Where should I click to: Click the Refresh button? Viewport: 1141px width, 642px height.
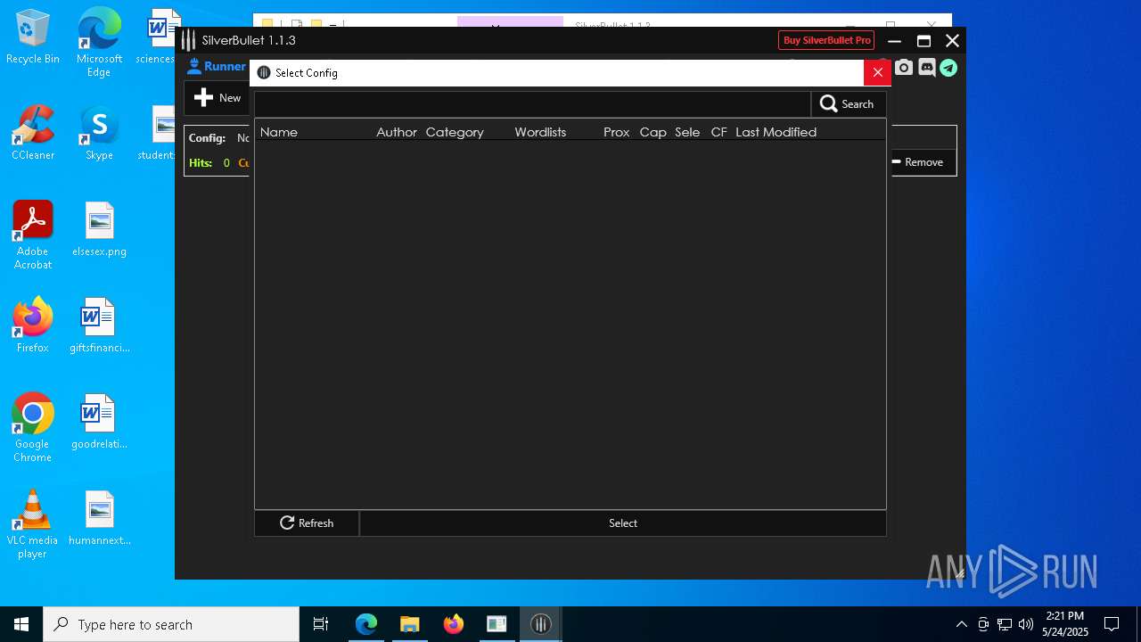pyautogui.click(x=307, y=523)
